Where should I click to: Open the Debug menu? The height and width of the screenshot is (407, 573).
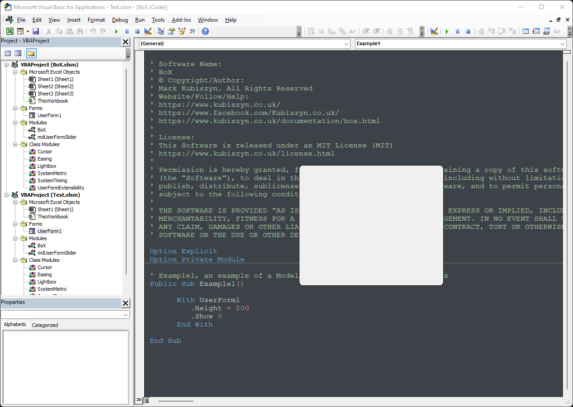pos(120,20)
